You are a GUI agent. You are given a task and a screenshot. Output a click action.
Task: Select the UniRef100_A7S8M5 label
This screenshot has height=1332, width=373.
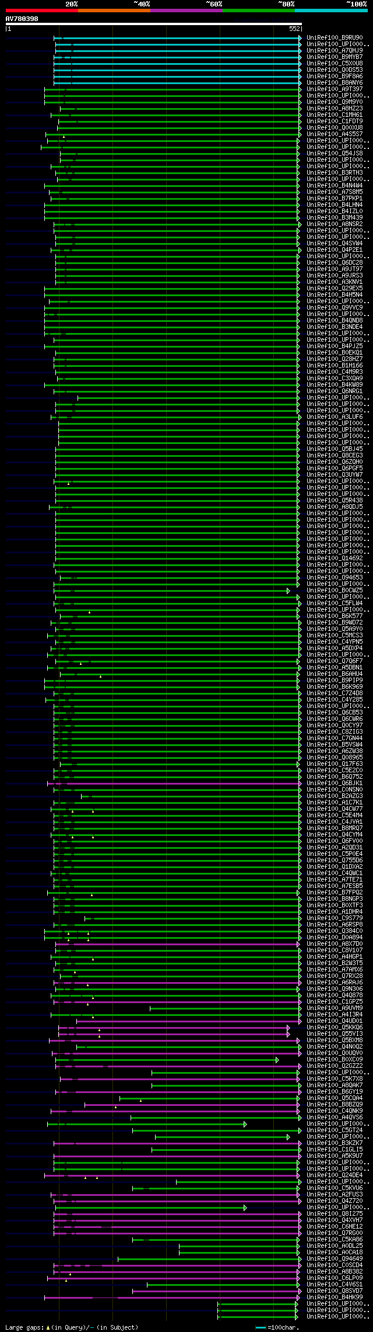[335, 192]
